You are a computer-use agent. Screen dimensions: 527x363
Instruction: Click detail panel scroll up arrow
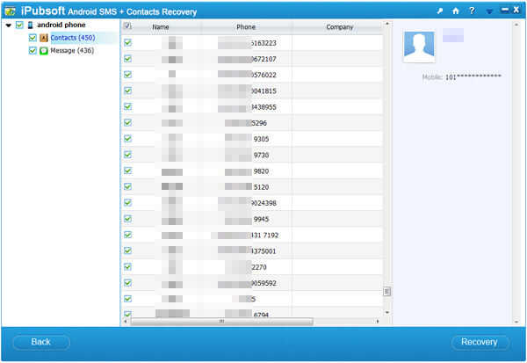tap(516, 25)
